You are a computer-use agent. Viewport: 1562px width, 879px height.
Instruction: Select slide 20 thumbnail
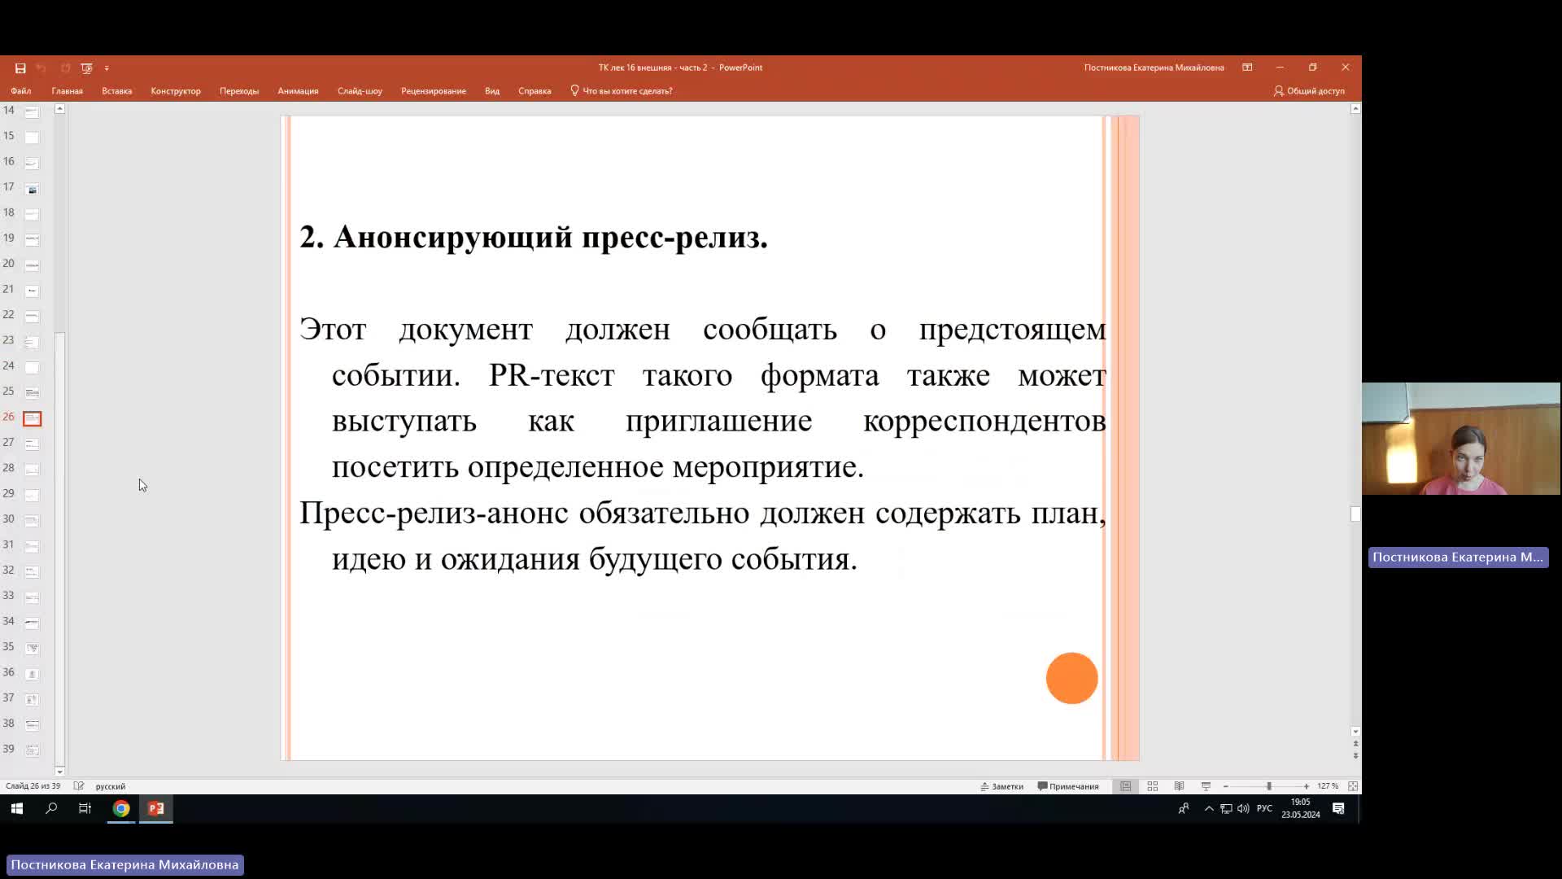pyautogui.click(x=32, y=265)
